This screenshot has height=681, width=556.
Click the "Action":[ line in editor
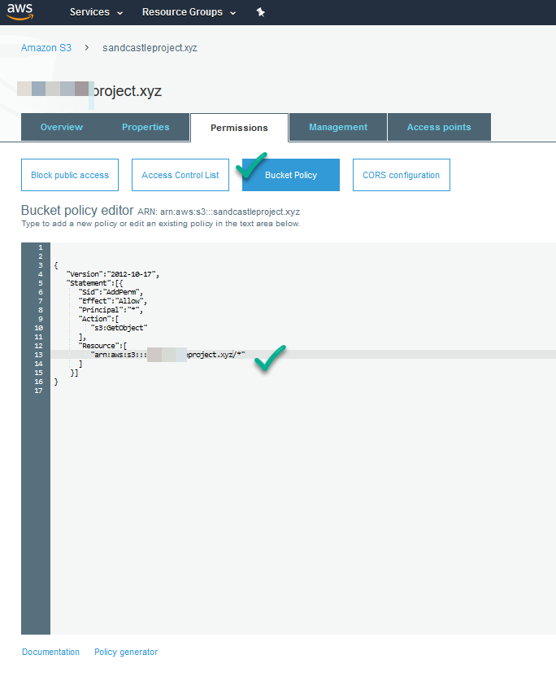98,319
